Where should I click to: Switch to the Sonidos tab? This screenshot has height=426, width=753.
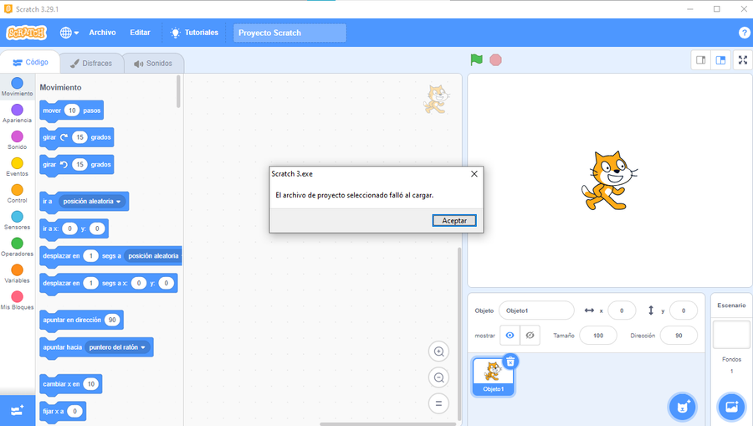(x=153, y=64)
